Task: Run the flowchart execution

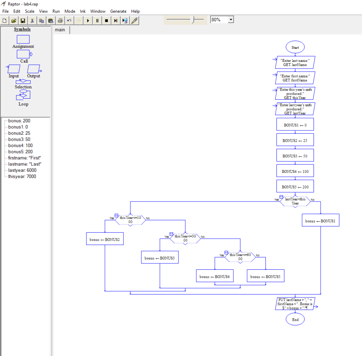Action: 88,20
